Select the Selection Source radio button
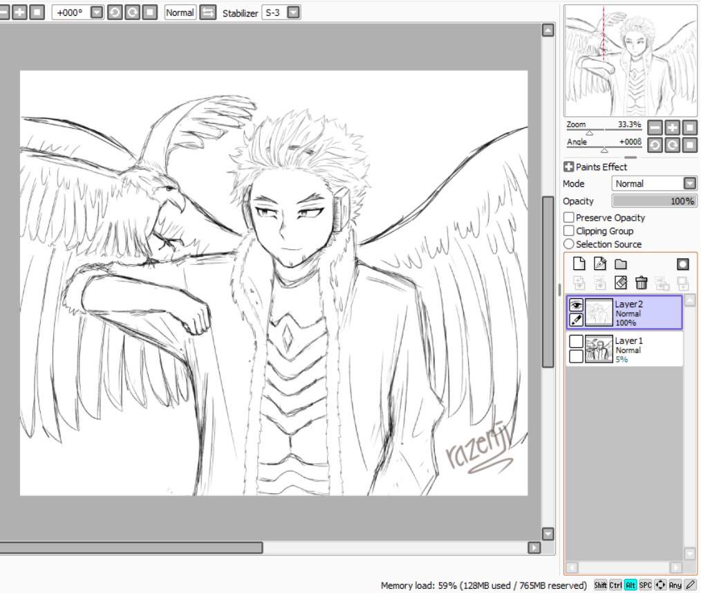 pyautogui.click(x=569, y=244)
